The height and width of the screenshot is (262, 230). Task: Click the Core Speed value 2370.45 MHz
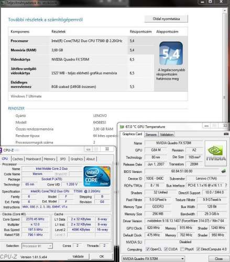(x=35, y=219)
